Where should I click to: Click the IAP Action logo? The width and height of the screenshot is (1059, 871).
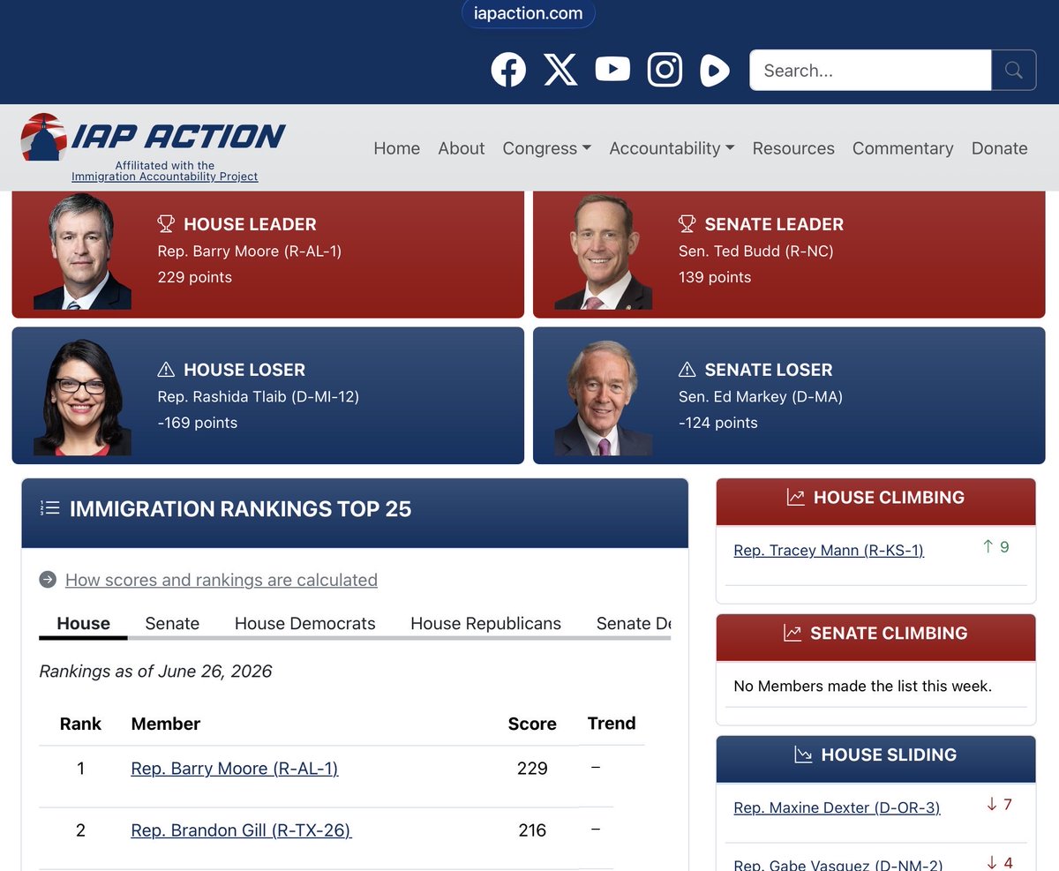coord(153,136)
